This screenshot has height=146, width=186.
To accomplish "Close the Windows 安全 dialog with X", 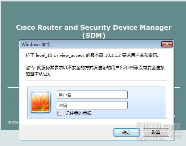I will pyautogui.click(x=167, y=45).
